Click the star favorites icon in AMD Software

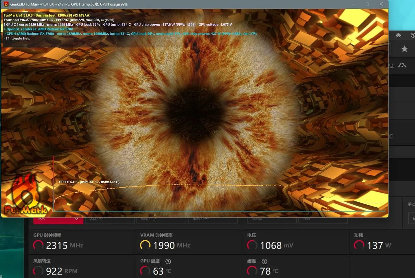point(404,49)
